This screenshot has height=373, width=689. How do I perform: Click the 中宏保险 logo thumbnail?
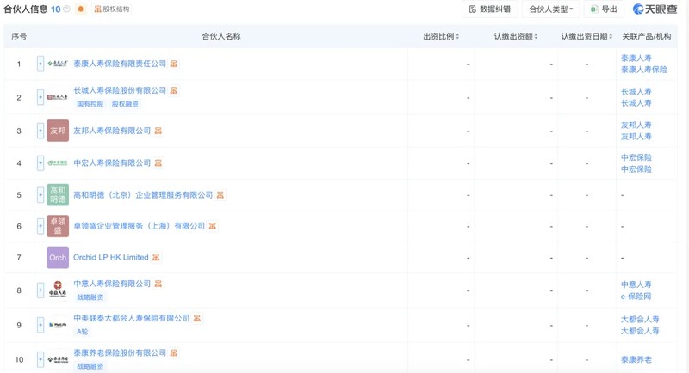[x=58, y=163]
